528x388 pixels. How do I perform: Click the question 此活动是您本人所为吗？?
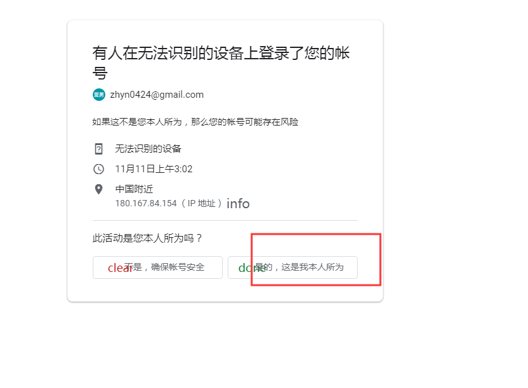point(148,238)
